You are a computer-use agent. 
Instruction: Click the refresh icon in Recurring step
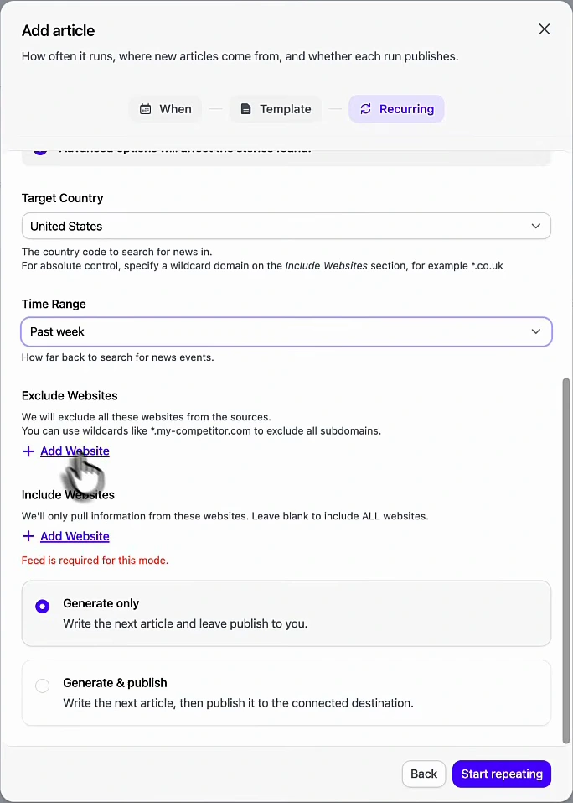(365, 109)
